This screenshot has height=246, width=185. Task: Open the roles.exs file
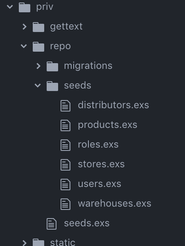[98, 144]
